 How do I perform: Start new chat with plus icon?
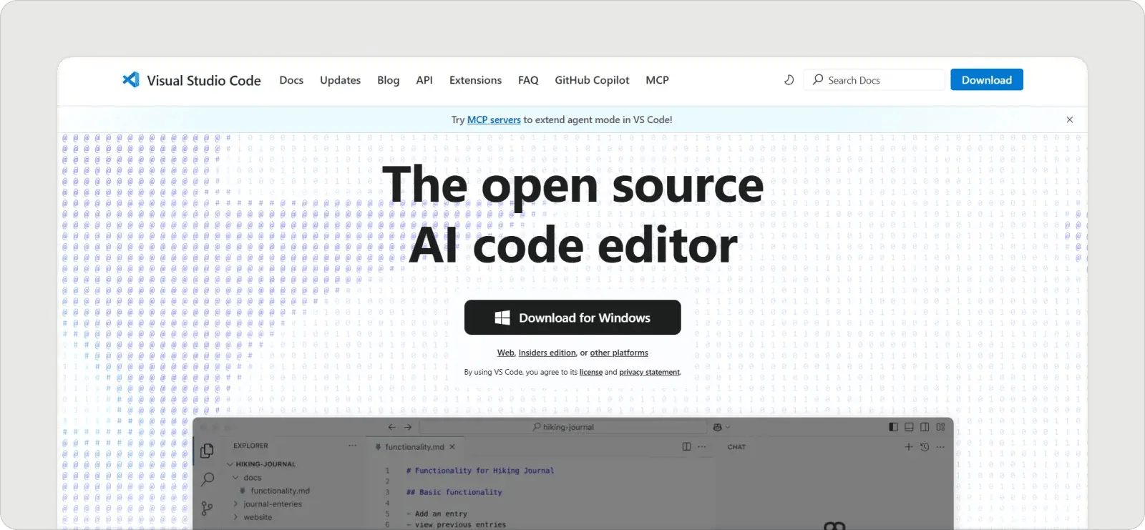pyautogui.click(x=908, y=447)
